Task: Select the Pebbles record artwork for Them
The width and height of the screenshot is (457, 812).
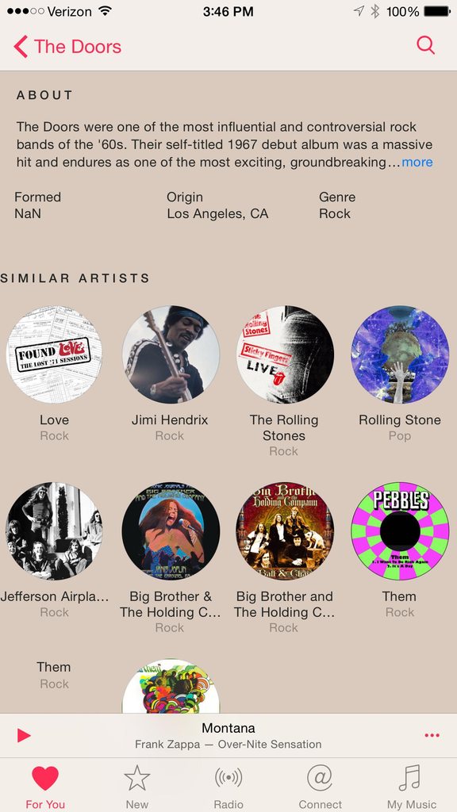Action: 400,530
